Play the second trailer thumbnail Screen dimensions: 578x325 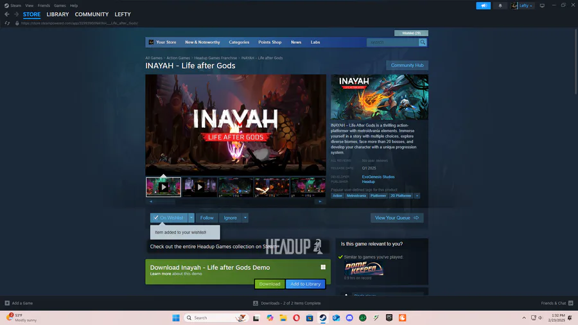tap(200, 187)
